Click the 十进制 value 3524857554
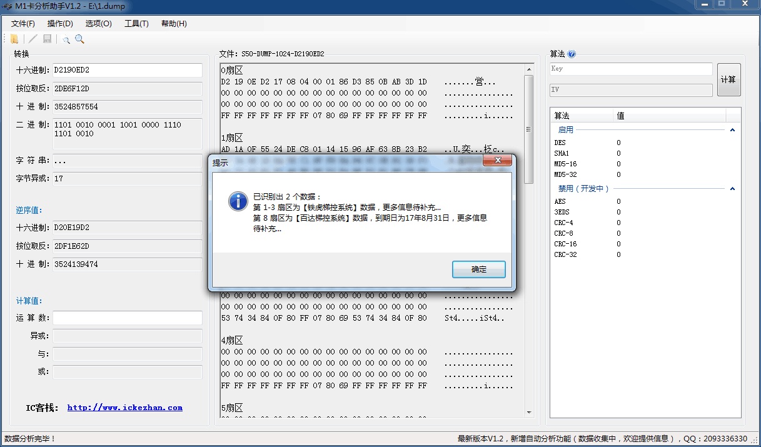Viewport: 761px width, 447px height. pyautogui.click(x=127, y=107)
